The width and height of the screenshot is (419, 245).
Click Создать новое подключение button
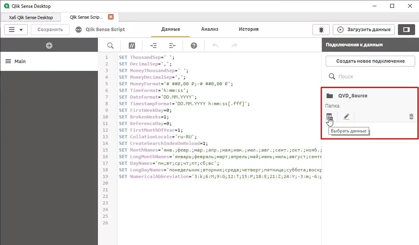point(370,61)
